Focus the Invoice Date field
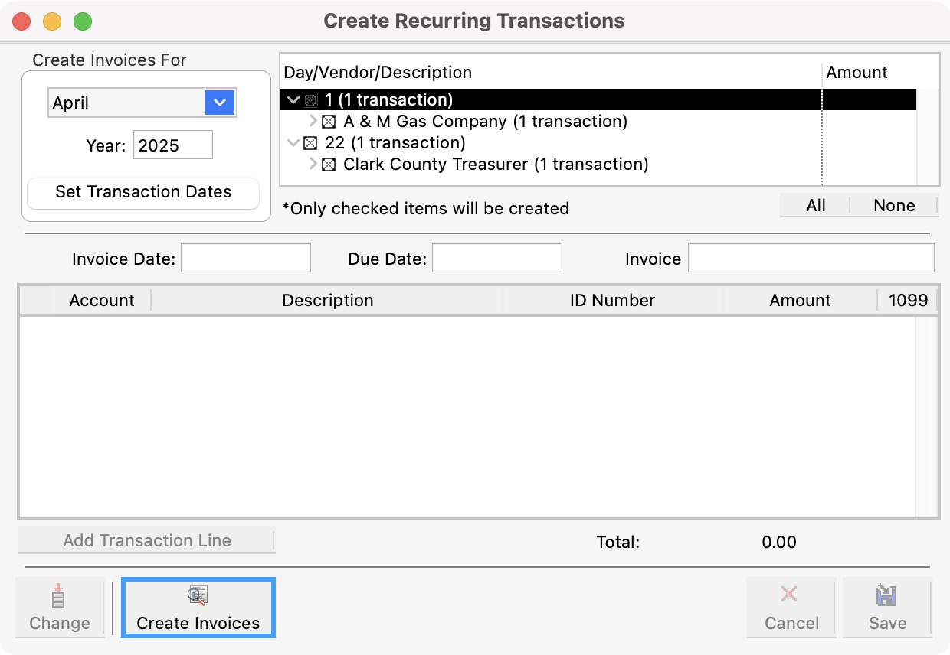 [245, 259]
